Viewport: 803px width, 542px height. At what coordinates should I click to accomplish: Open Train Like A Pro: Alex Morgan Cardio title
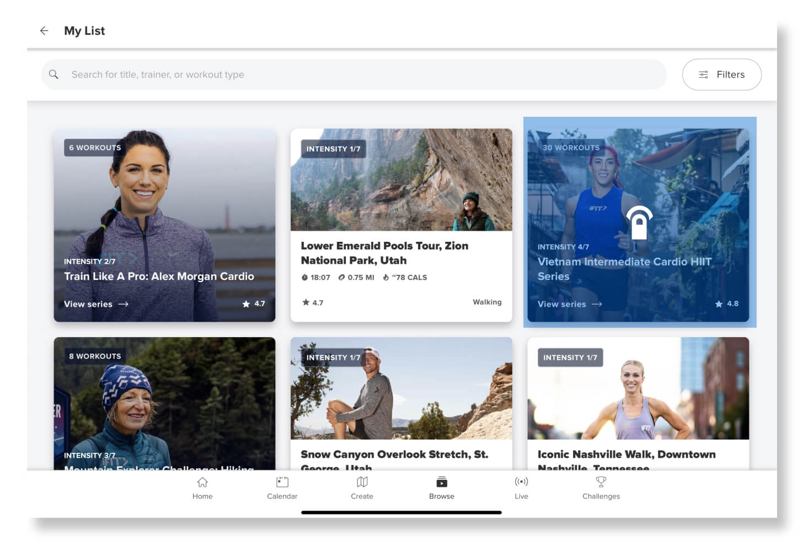(x=159, y=277)
